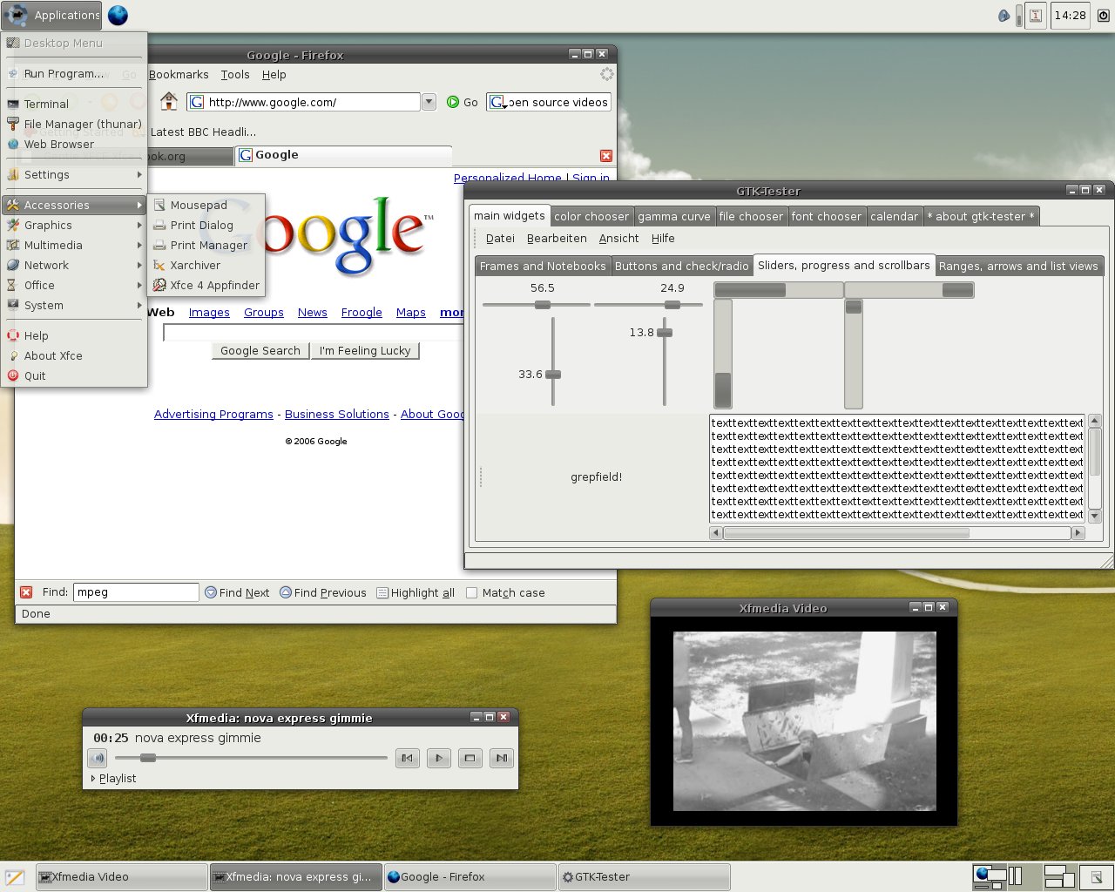Open Ranges, arrows and list views tab
1115x892 pixels.
(1018, 266)
